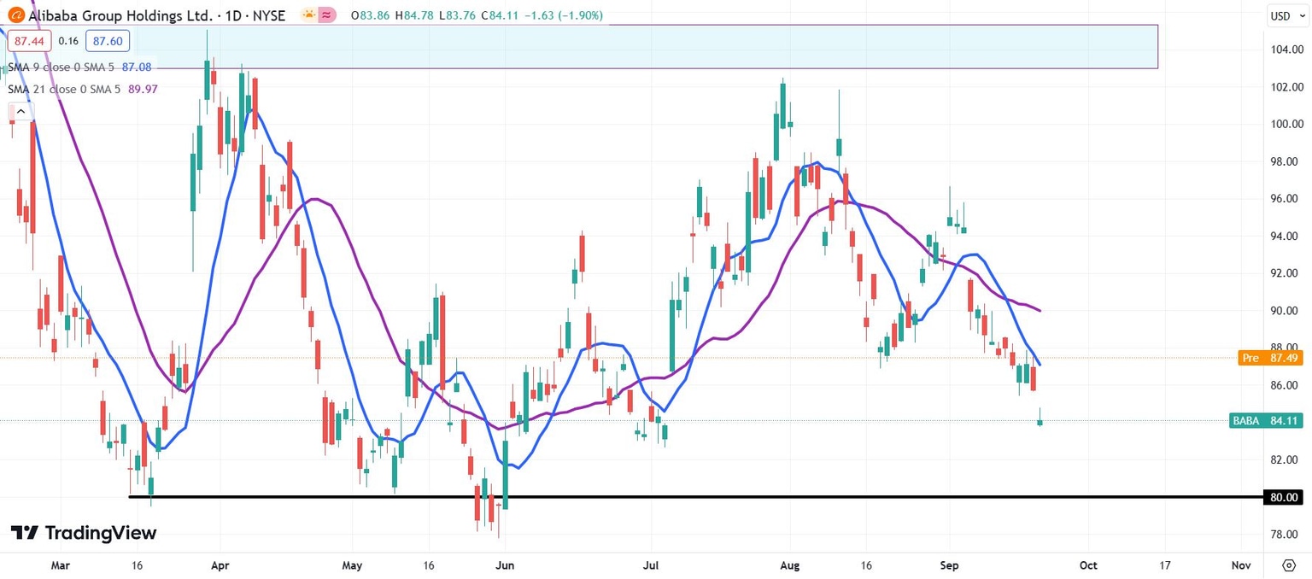Click the Mar label on time axis
The height and width of the screenshot is (579, 1312).
[60, 565]
